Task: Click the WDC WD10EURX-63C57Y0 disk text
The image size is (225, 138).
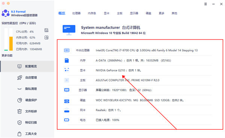Action: (x=139, y=100)
